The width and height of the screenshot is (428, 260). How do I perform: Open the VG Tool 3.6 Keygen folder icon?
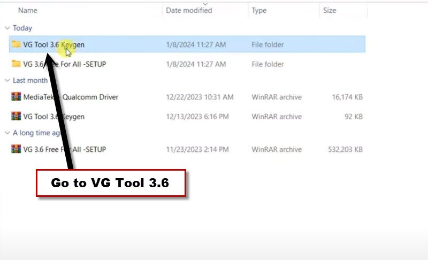(16, 44)
